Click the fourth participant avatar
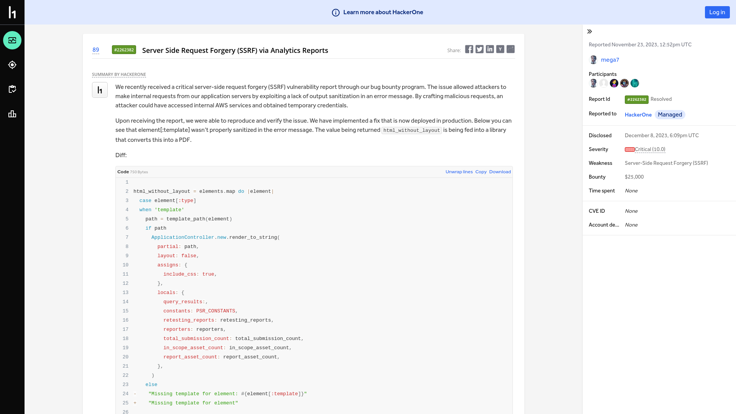736x414 pixels. [624, 83]
